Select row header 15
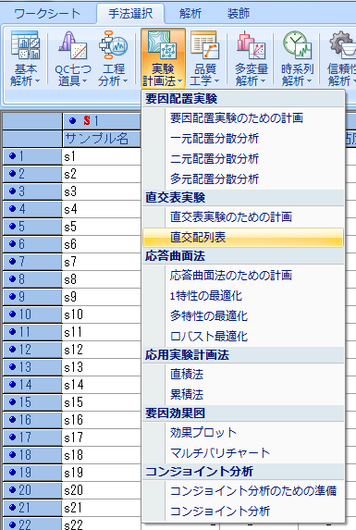Screen dimensions: 356x530 click(32, 402)
